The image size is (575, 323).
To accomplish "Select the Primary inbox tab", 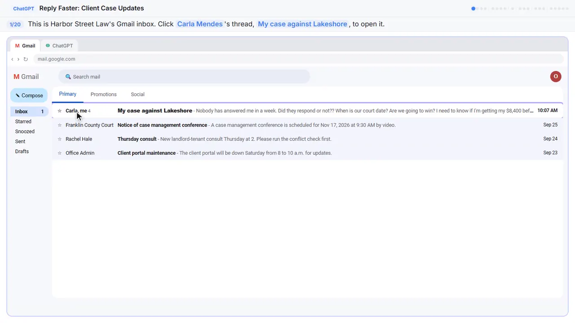I will (x=68, y=94).
